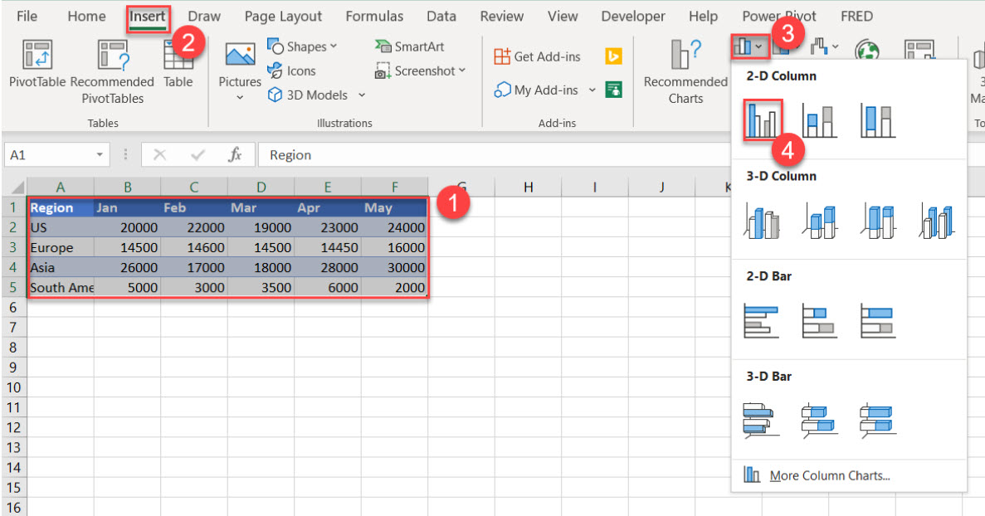Select cell with value 3500
This screenshot has width=985, height=516.
click(x=261, y=288)
